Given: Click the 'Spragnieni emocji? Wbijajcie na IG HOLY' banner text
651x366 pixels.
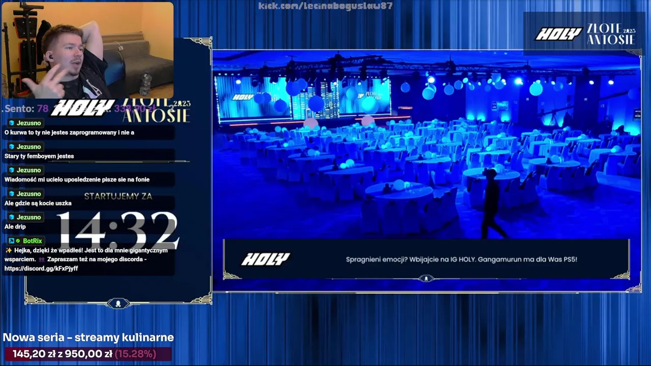Looking at the screenshot, I should tap(461, 259).
